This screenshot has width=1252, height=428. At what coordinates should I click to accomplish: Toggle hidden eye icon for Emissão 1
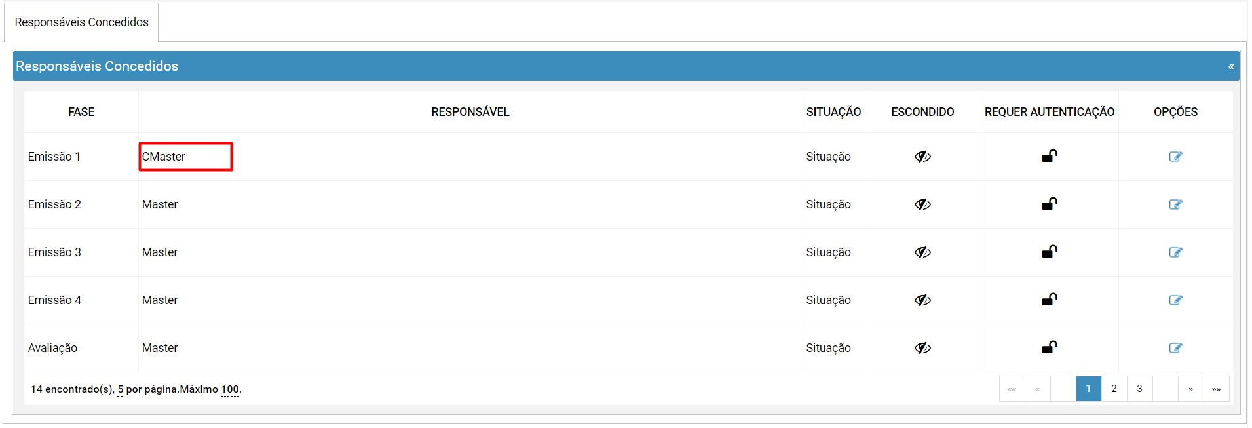click(922, 157)
